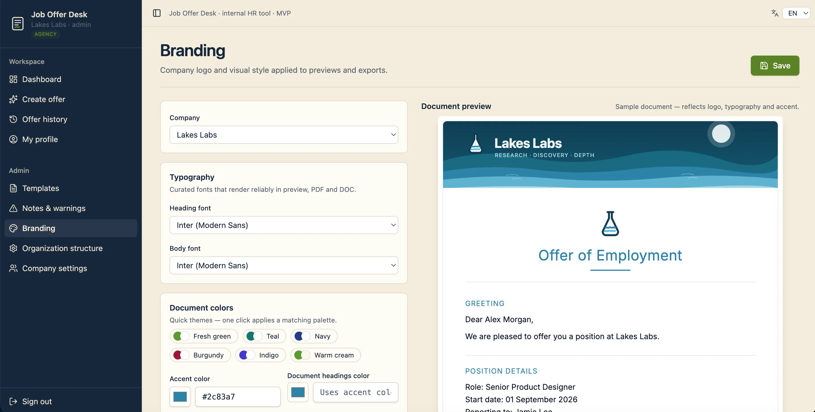The image size is (815, 412).
Task: Click the Branding palette icon
Action: (x=13, y=228)
